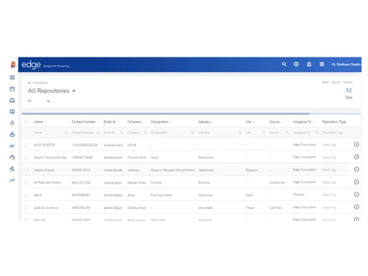Open the gavel icon in the sidebar
This screenshot has height=276, width=368.
coord(13,169)
